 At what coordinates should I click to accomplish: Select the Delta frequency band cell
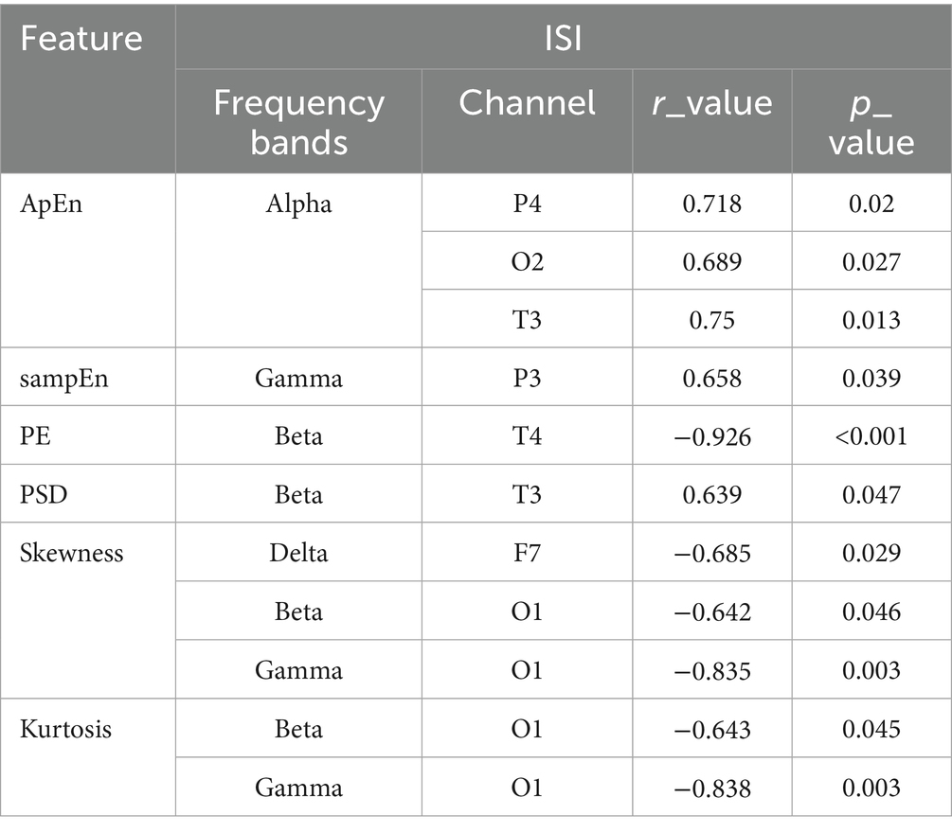[x=298, y=553]
